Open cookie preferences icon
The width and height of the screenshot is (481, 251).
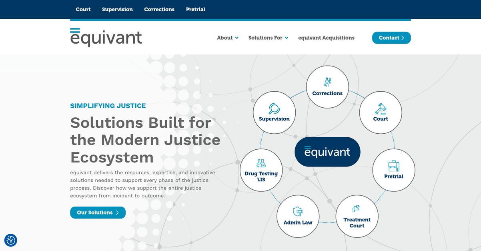[x=11, y=240]
